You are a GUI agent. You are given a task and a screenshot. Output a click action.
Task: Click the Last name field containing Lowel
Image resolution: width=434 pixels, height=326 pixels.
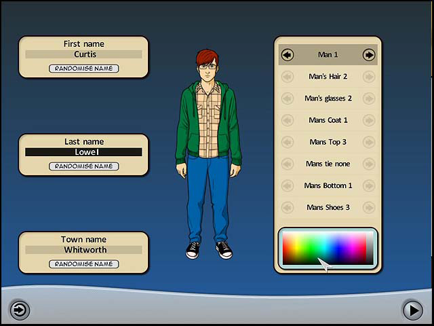[83, 152]
